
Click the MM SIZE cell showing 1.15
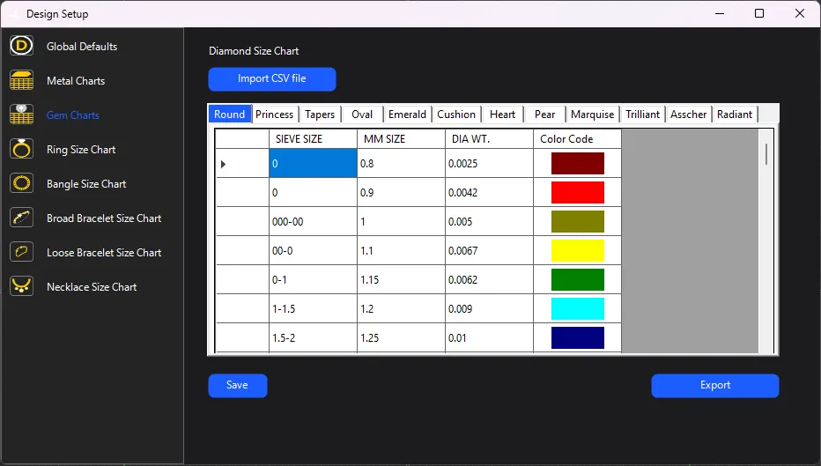400,280
